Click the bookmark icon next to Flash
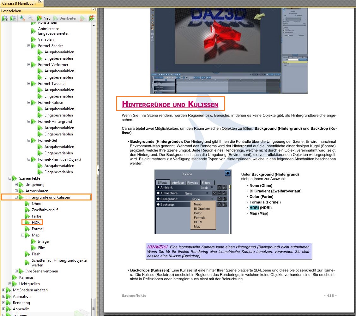The height and width of the screenshot is (316, 356). pyautogui.click(x=27, y=254)
